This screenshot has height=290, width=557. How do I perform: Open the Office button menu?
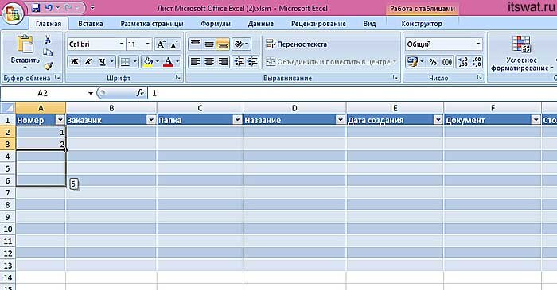point(13,14)
